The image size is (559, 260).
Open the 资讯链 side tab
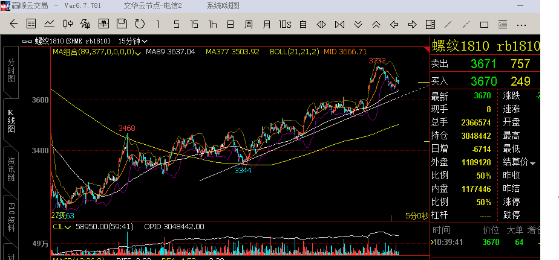click(10, 170)
